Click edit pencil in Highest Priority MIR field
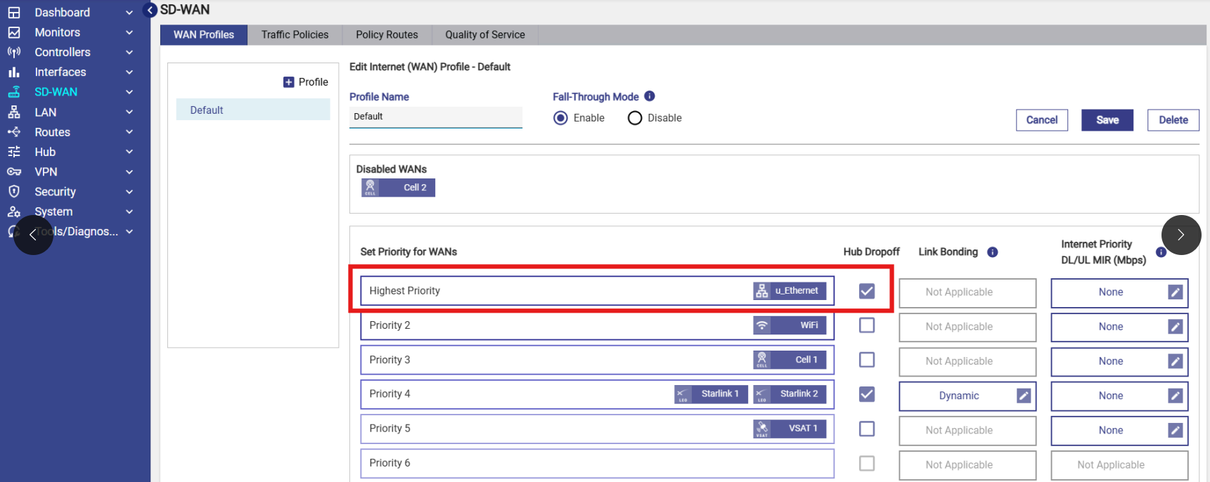The image size is (1210, 482). (x=1175, y=292)
